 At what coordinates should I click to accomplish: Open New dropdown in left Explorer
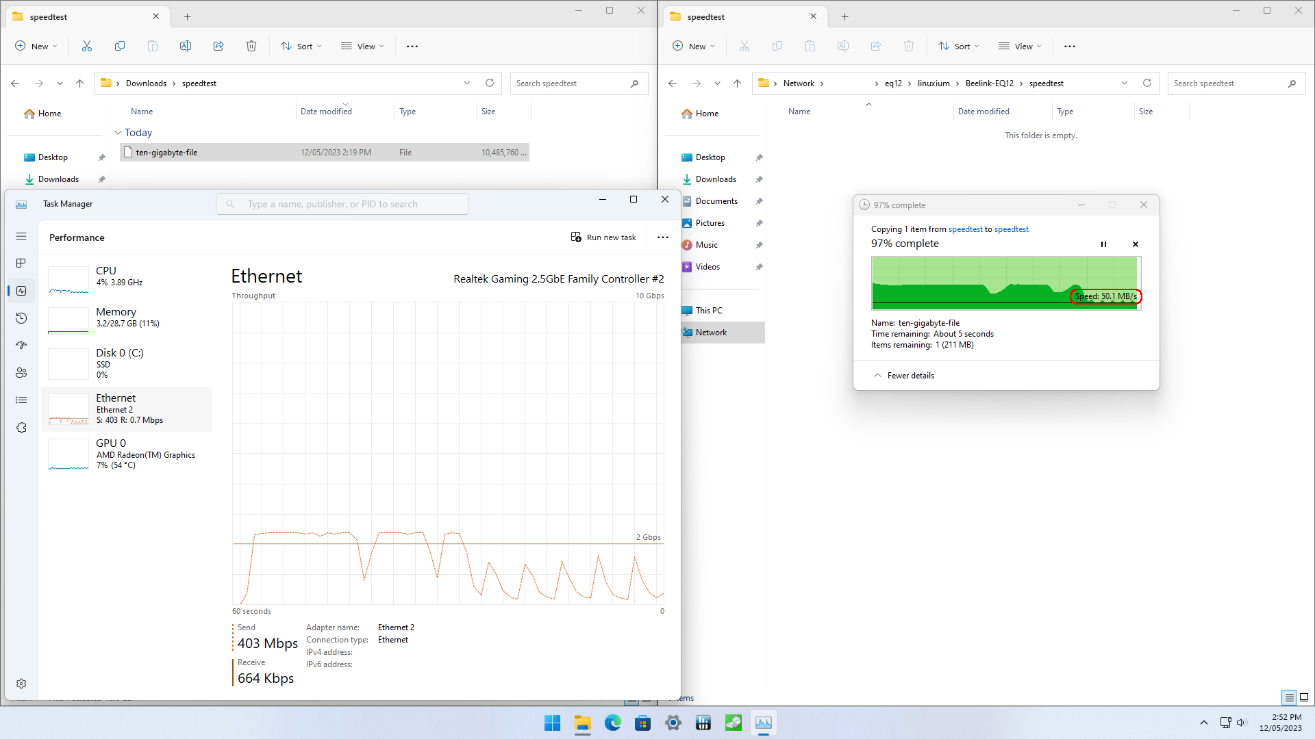(36, 46)
